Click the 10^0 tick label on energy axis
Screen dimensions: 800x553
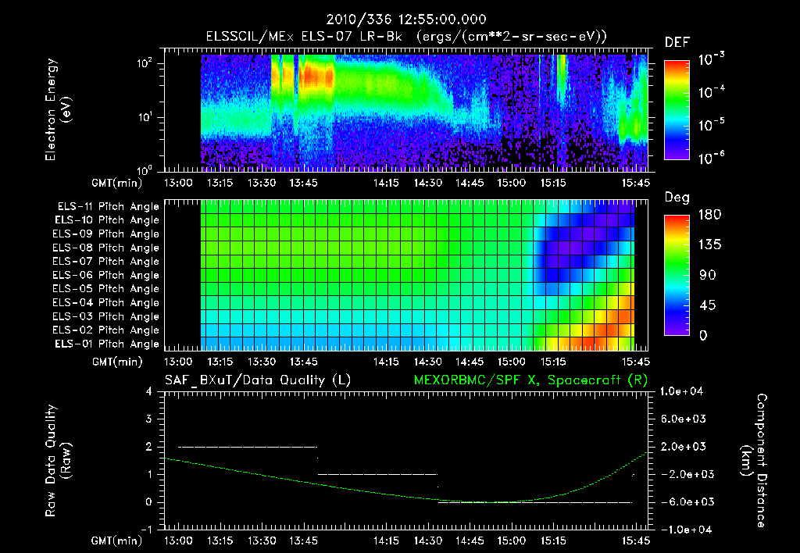pyautogui.click(x=145, y=169)
